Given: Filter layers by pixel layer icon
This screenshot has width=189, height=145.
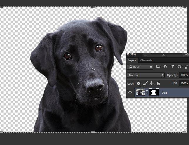Looking at the screenshot, I should pos(158,67).
